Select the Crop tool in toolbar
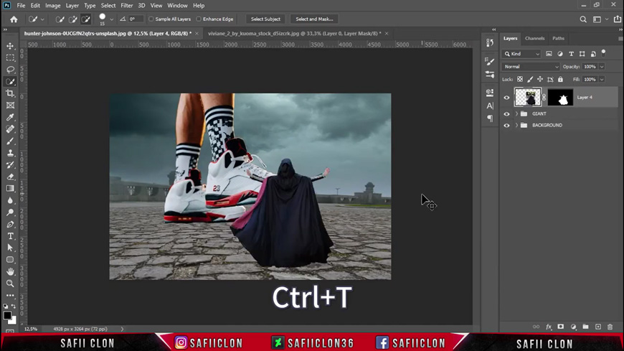The height and width of the screenshot is (351, 624). 10,93
